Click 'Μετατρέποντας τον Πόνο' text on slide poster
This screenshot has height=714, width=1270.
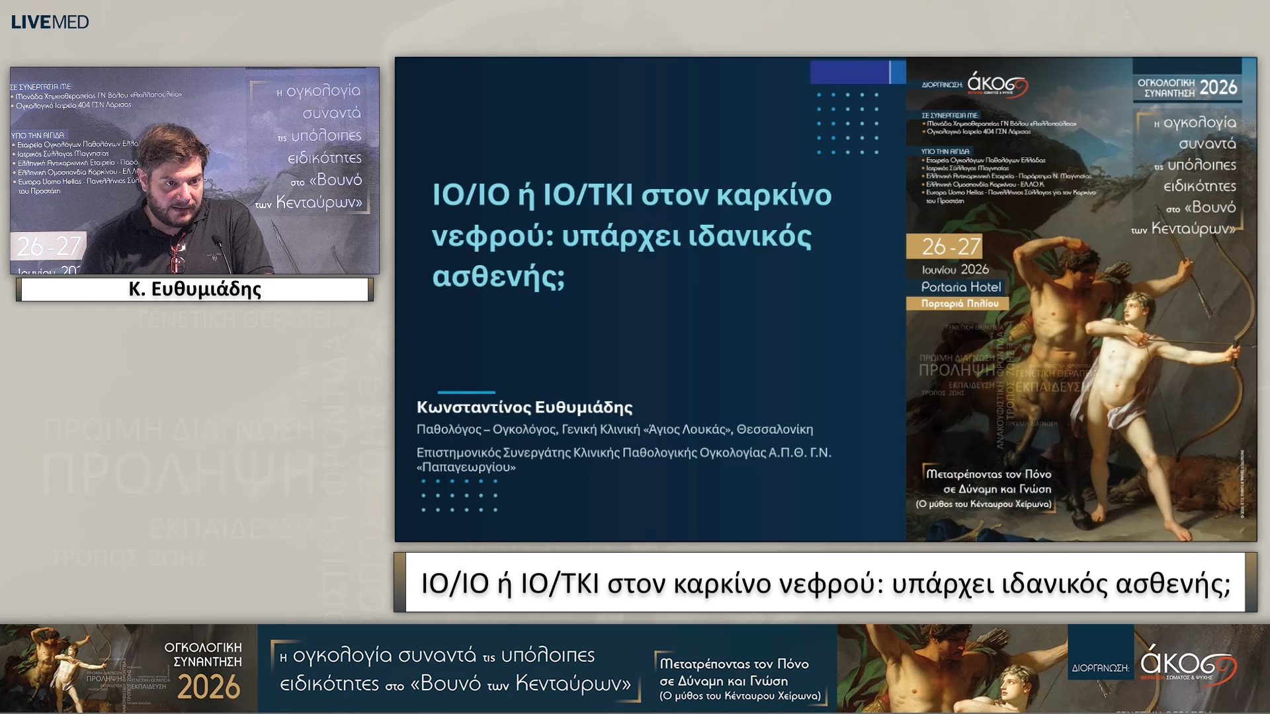click(988, 474)
